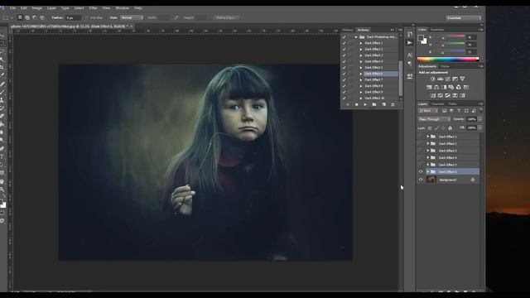Click the Feather input field
This screenshot has height=298, width=530.
tap(74, 17)
